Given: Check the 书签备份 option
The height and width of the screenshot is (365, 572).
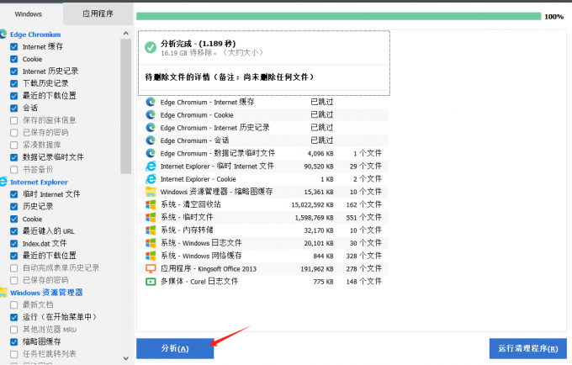Looking at the screenshot, I should tap(13, 170).
